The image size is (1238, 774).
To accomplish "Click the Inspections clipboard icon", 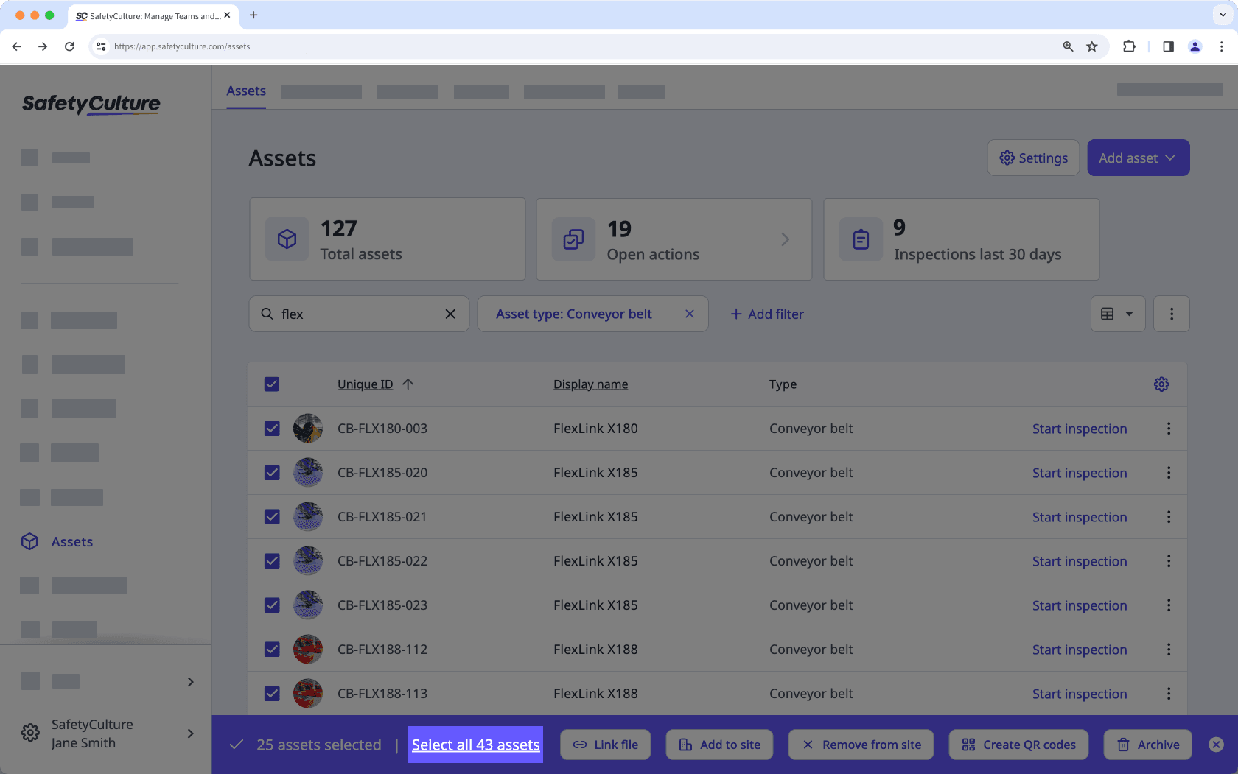I will click(860, 239).
